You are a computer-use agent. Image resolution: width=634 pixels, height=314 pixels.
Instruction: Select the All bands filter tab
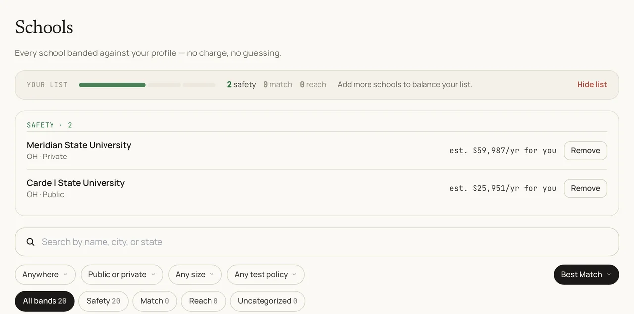pyautogui.click(x=45, y=301)
